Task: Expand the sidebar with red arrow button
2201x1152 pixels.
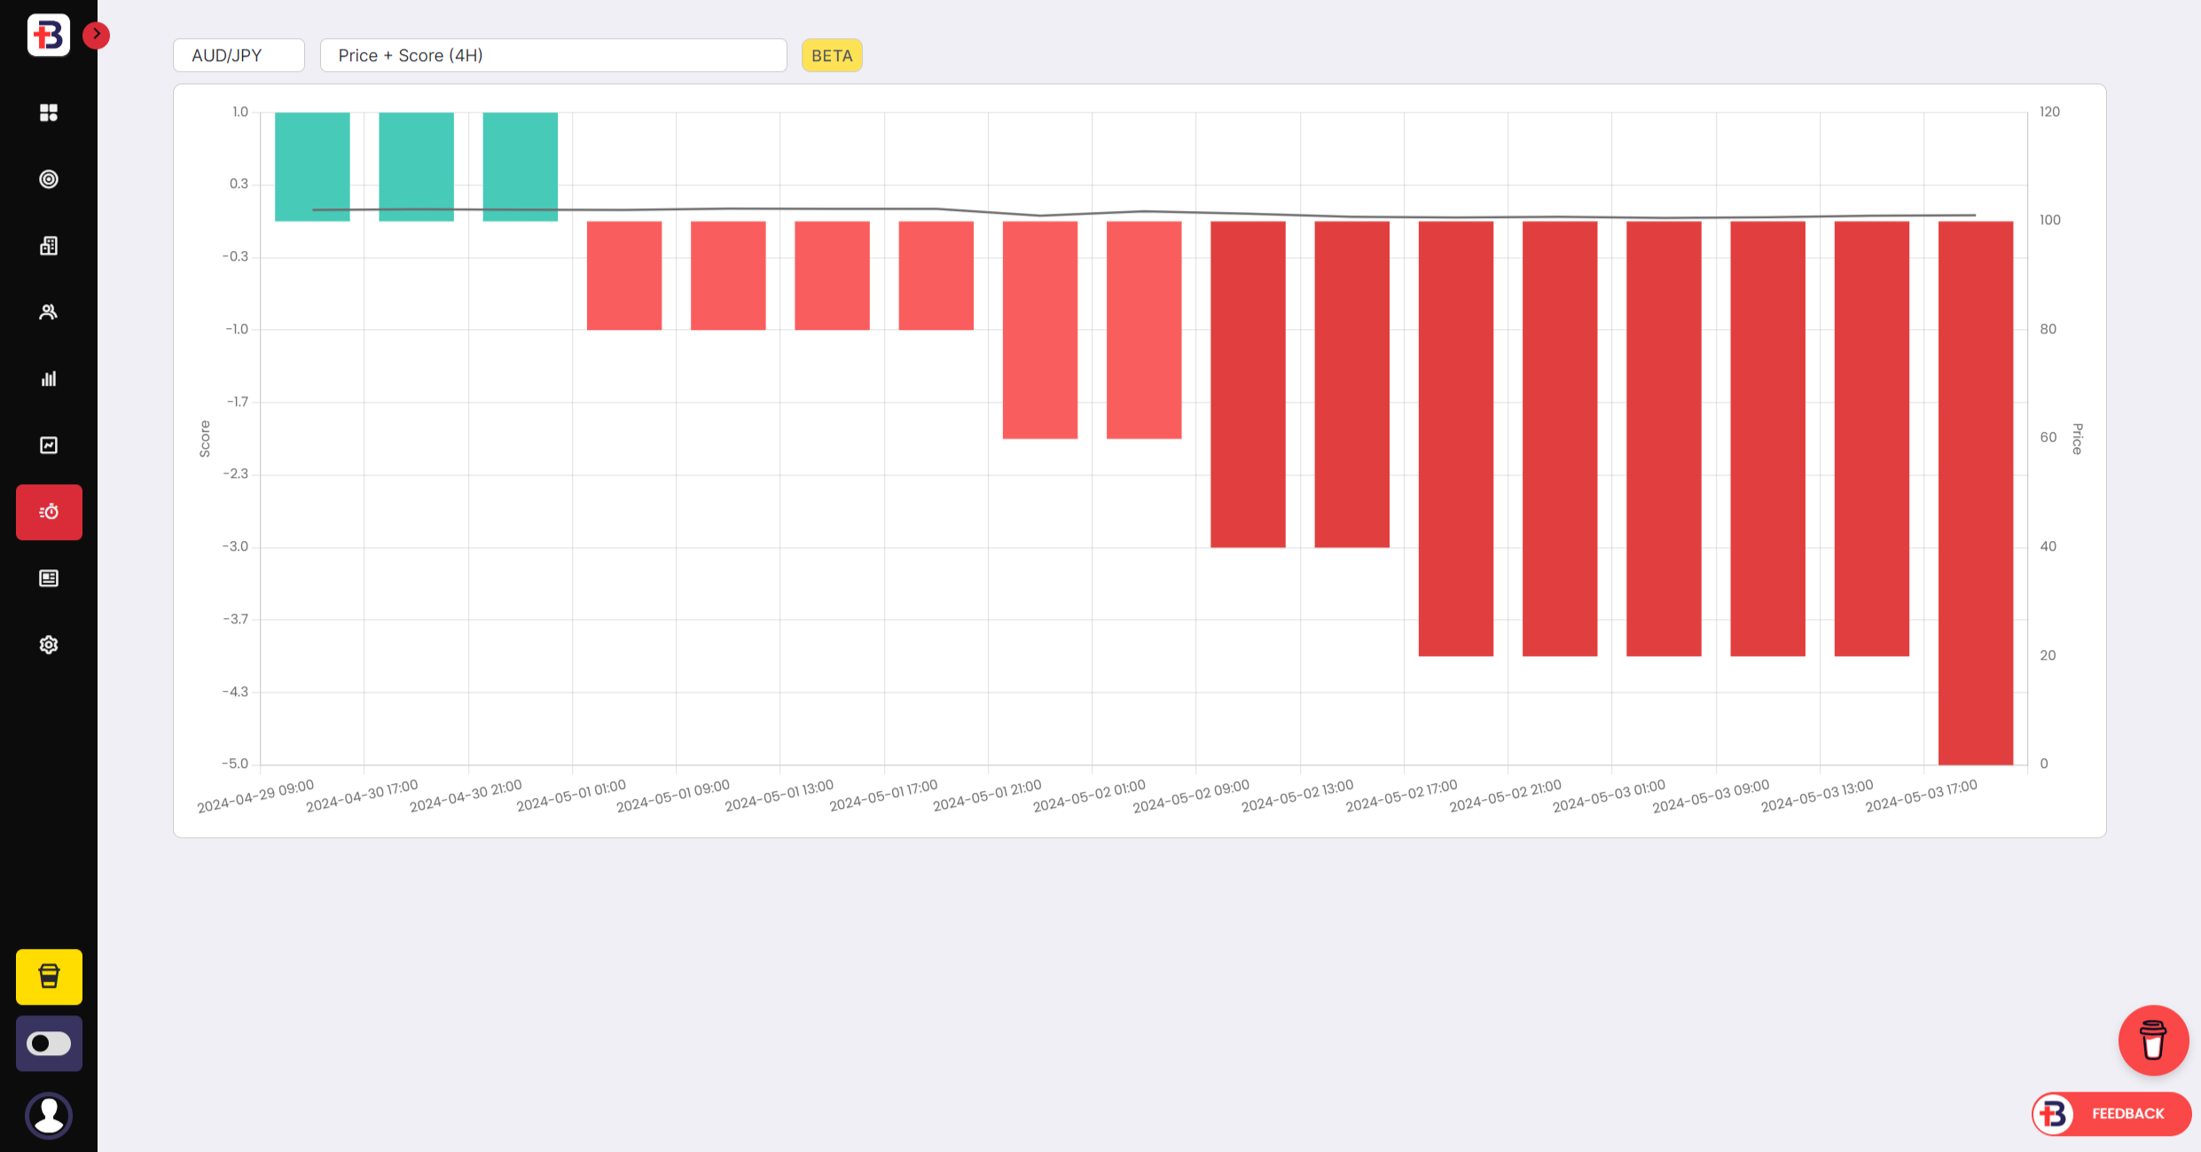Action: point(96,35)
